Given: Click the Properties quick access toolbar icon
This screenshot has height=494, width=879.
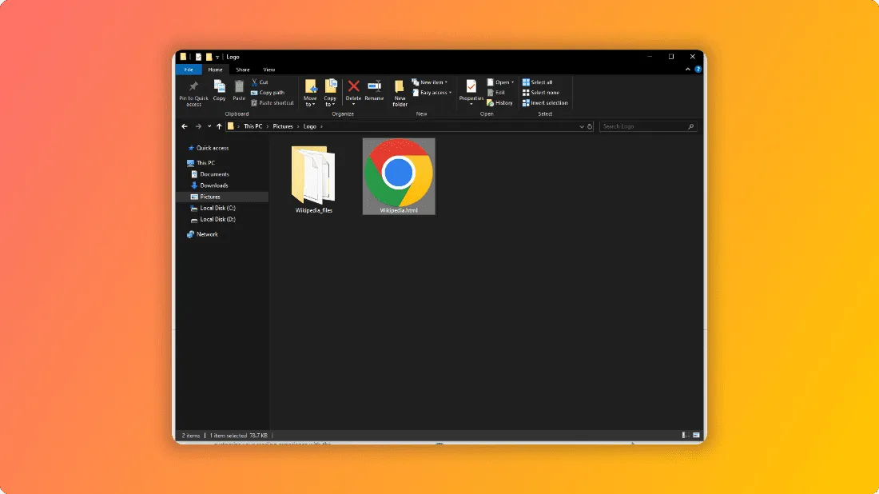Looking at the screenshot, I should (198, 57).
